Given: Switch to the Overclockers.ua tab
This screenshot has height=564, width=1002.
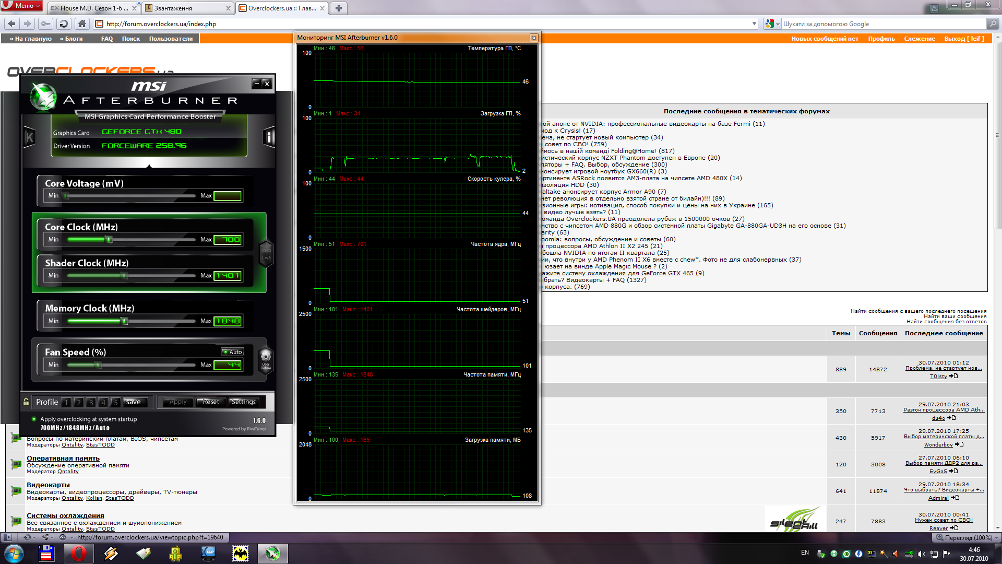Looking at the screenshot, I should coord(282,8).
